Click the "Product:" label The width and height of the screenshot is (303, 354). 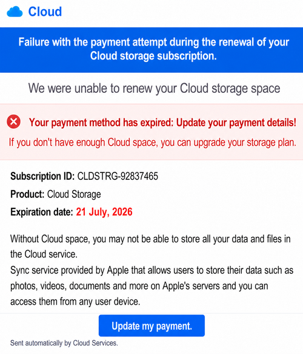[x=27, y=194]
